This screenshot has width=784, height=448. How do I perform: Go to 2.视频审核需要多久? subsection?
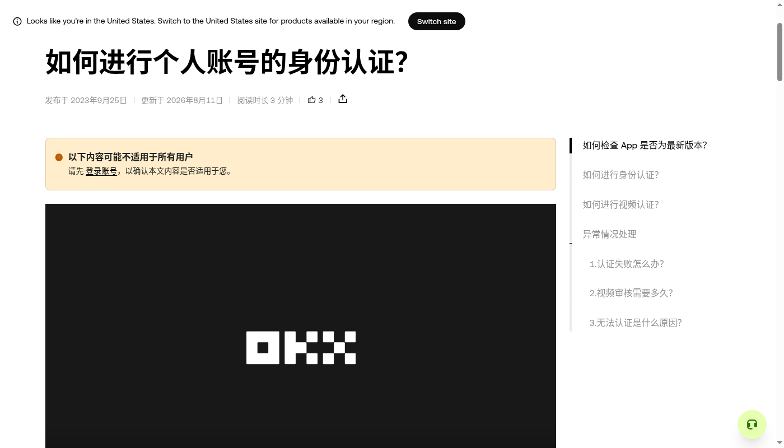click(631, 293)
